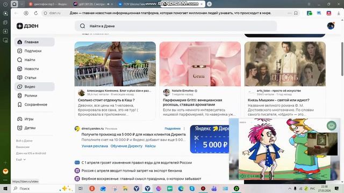The height and width of the screenshot is (193, 344).
Task: Open the Gritti perfume article thumbnail
Action: click(x=200, y=64)
